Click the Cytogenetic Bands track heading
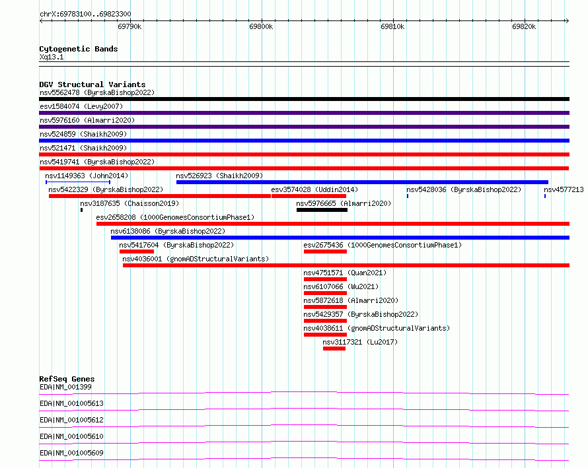Image resolution: width=588 pixels, height=468 pixels. click(x=79, y=49)
